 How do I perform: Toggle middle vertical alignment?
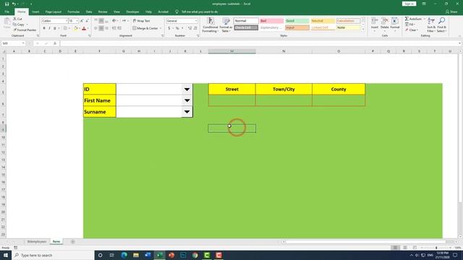tap(101, 21)
